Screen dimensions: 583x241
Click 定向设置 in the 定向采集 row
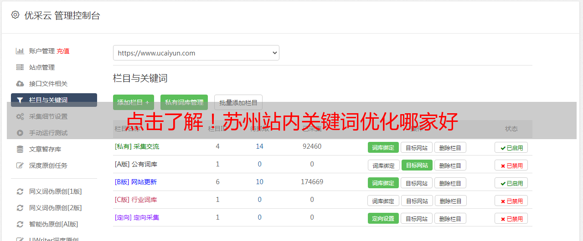point(383,218)
